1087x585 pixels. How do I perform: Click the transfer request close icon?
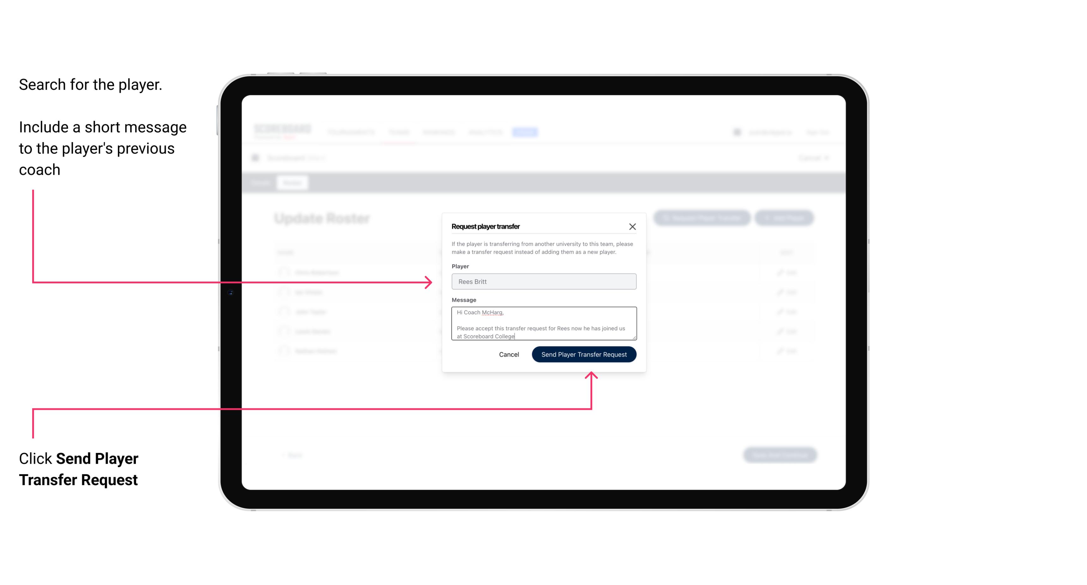633,226
